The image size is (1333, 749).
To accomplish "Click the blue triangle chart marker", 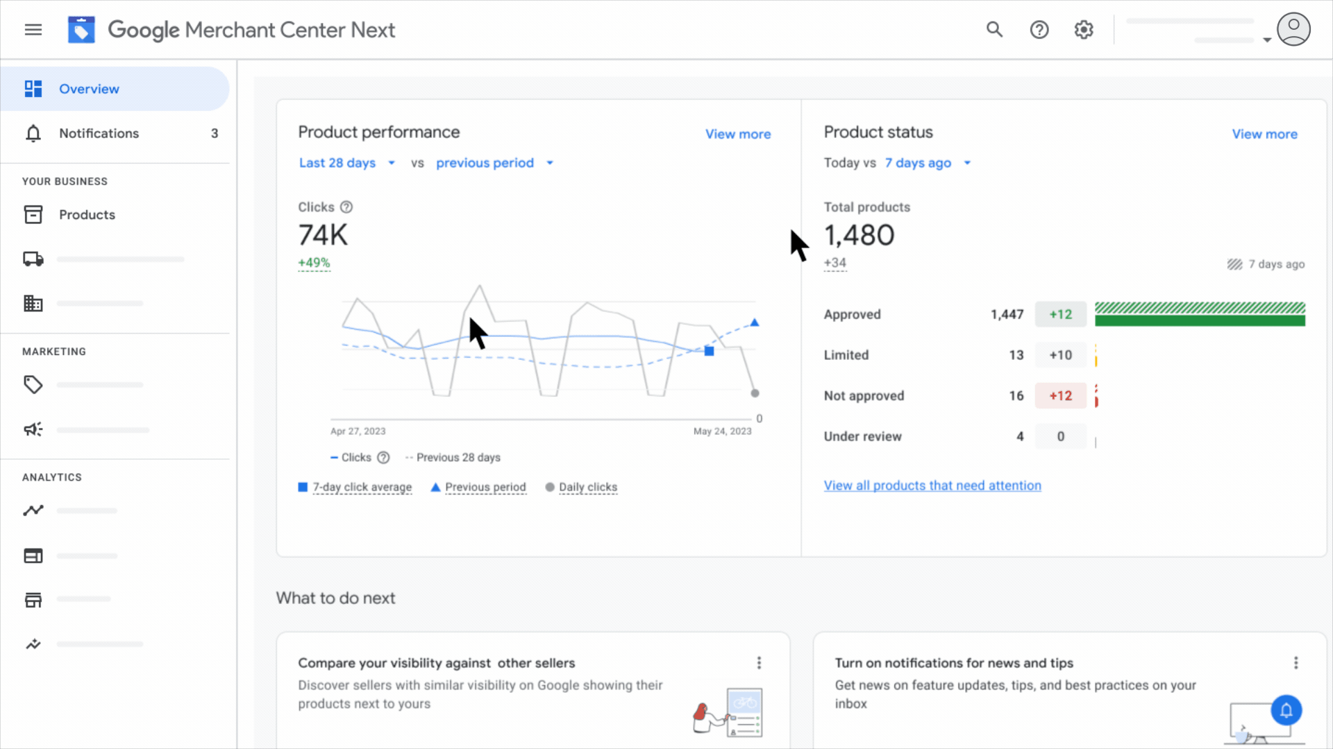I will click(x=755, y=322).
